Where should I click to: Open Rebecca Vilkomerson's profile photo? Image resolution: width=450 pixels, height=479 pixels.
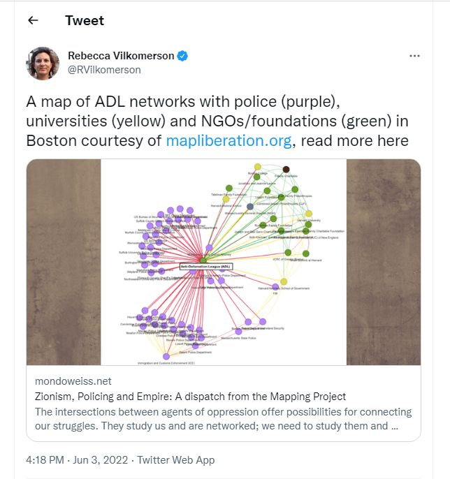coord(43,64)
